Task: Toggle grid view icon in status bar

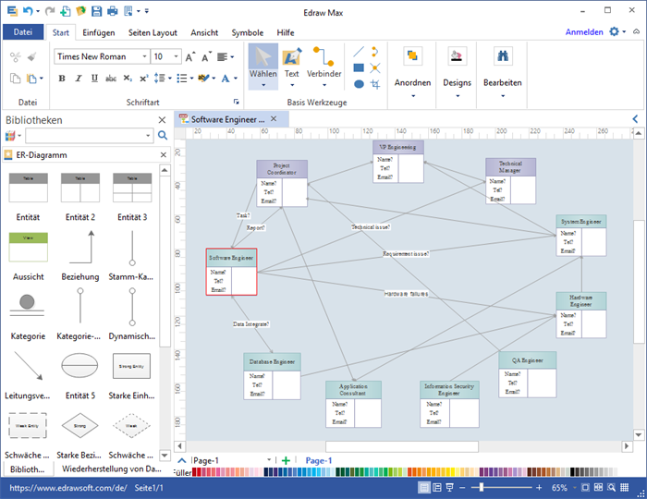Action: 624,488
